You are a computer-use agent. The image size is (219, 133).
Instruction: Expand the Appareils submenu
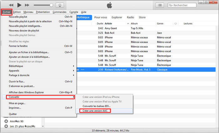point(41,70)
